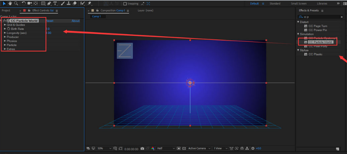The width and height of the screenshot is (347, 154).
Task: Select the Zoom magnifier tool
Action: coord(16,3)
